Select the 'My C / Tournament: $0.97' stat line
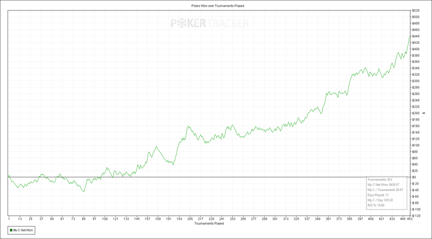 click(385, 190)
